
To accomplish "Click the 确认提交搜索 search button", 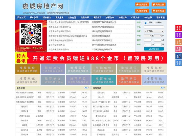I will coord(154,49).
